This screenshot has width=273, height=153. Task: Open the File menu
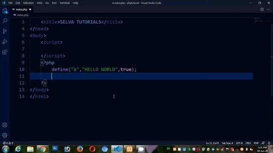point(10,3)
